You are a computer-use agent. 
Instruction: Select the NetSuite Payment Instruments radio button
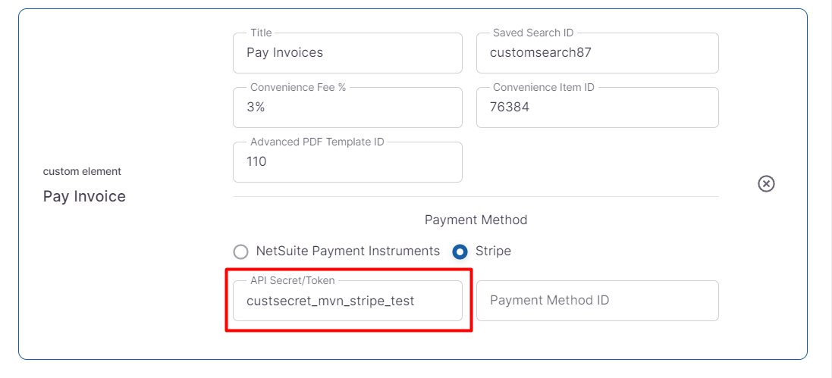click(x=241, y=251)
